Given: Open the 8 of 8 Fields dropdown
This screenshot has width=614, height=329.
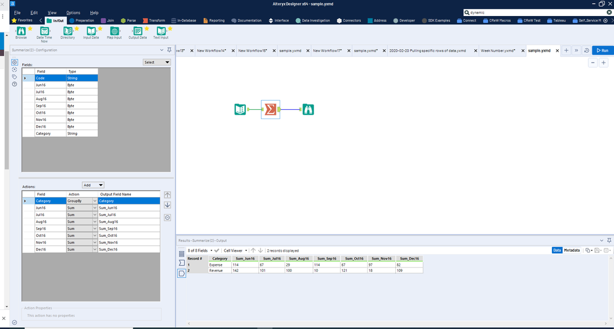Looking at the screenshot, I should click(200, 250).
